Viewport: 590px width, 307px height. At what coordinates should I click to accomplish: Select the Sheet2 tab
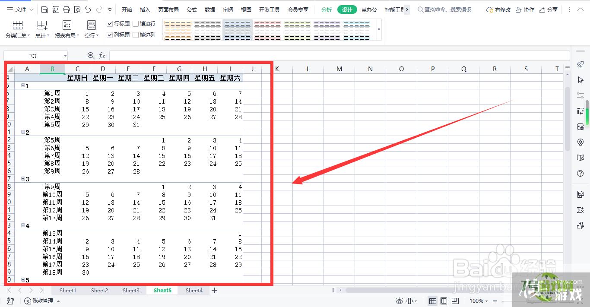coord(99,291)
